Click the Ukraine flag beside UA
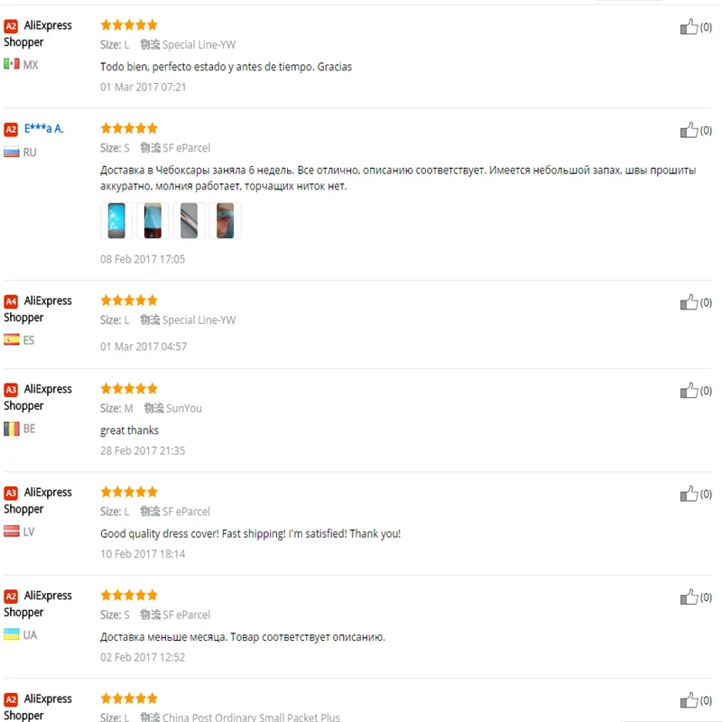Image resolution: width=722 pixels, height=722 pixels. point(12,634)
